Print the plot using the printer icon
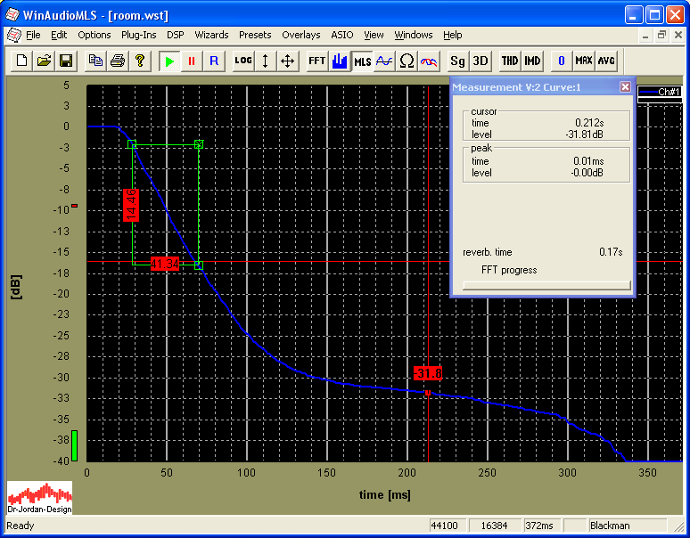This screenshot has height=538, width=690. coord(118,61)
